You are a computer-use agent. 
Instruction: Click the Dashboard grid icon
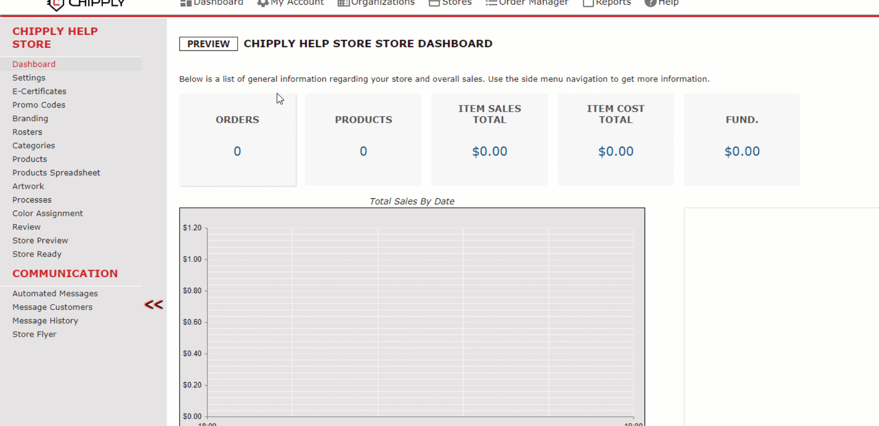point(185,3)
